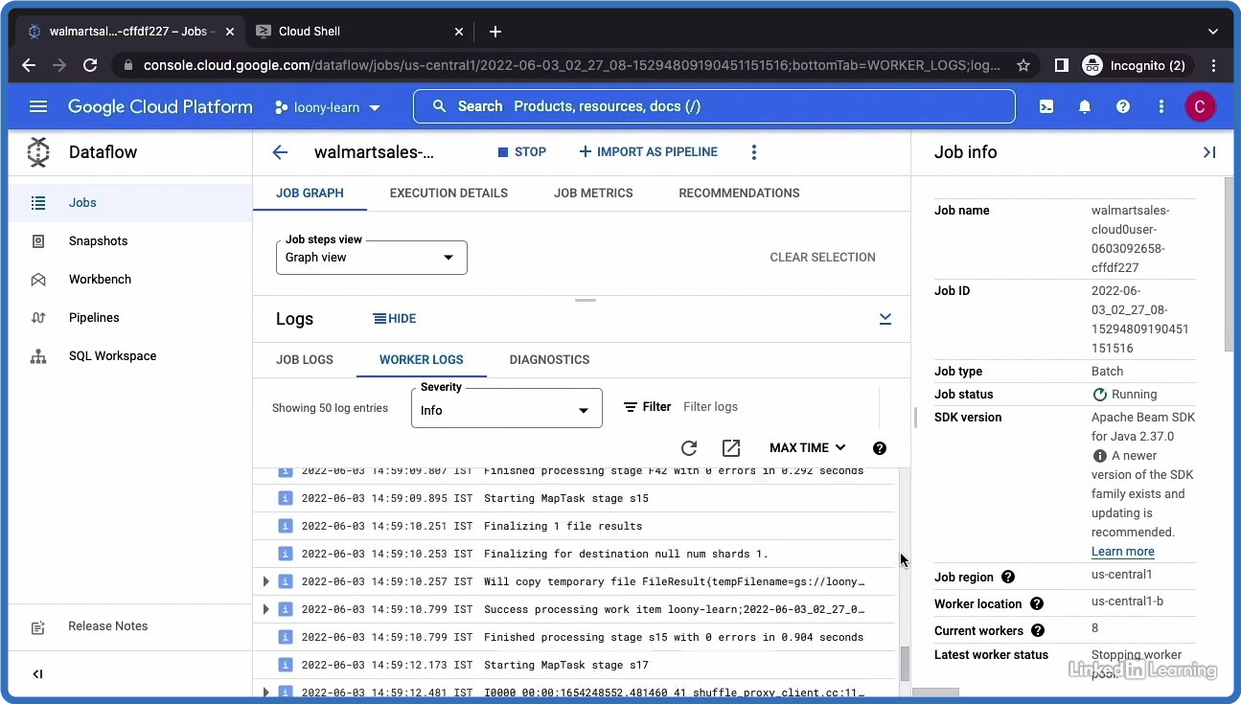Click the Google Cloud Platform title

[160, 107]
